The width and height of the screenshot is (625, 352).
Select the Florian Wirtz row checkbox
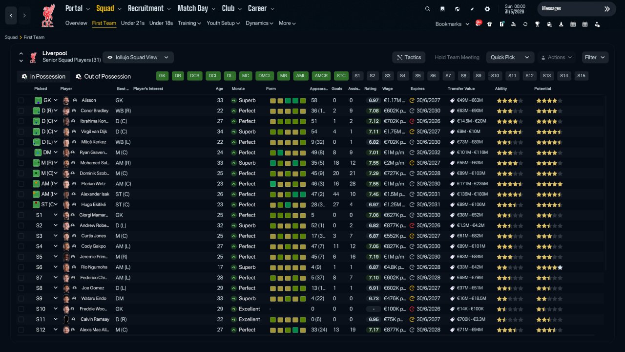[21, 184]
